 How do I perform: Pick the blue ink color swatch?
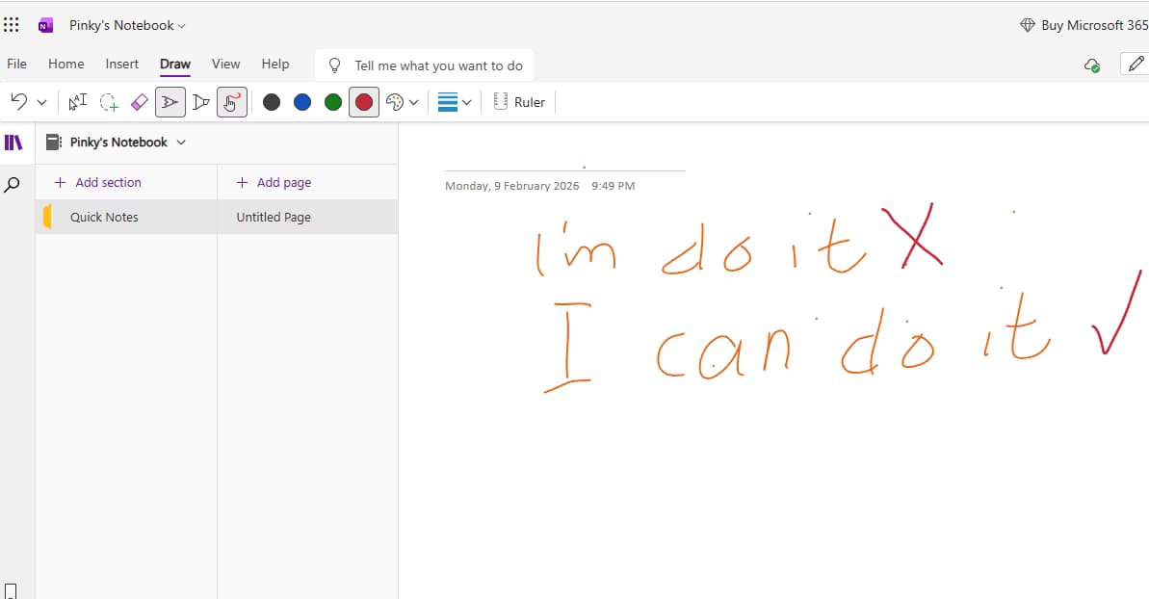(302, 102)
